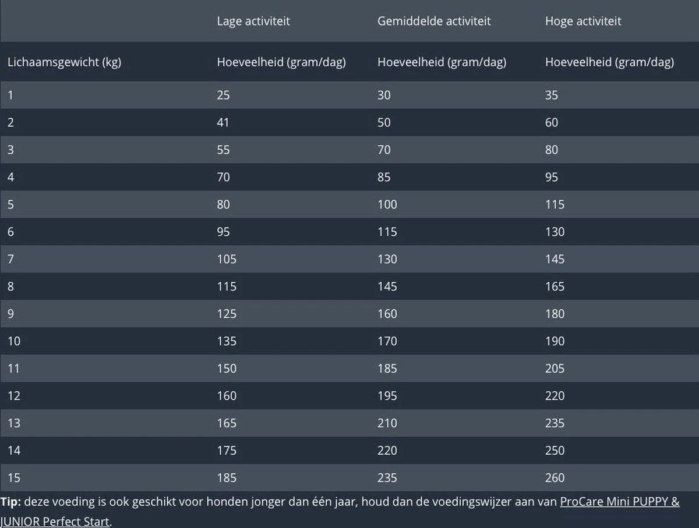Screen dimensions: 699x528
Task: Select the high-activity value 250 for 14 kg
Action: pyautogui.click(x=555, y=451)
